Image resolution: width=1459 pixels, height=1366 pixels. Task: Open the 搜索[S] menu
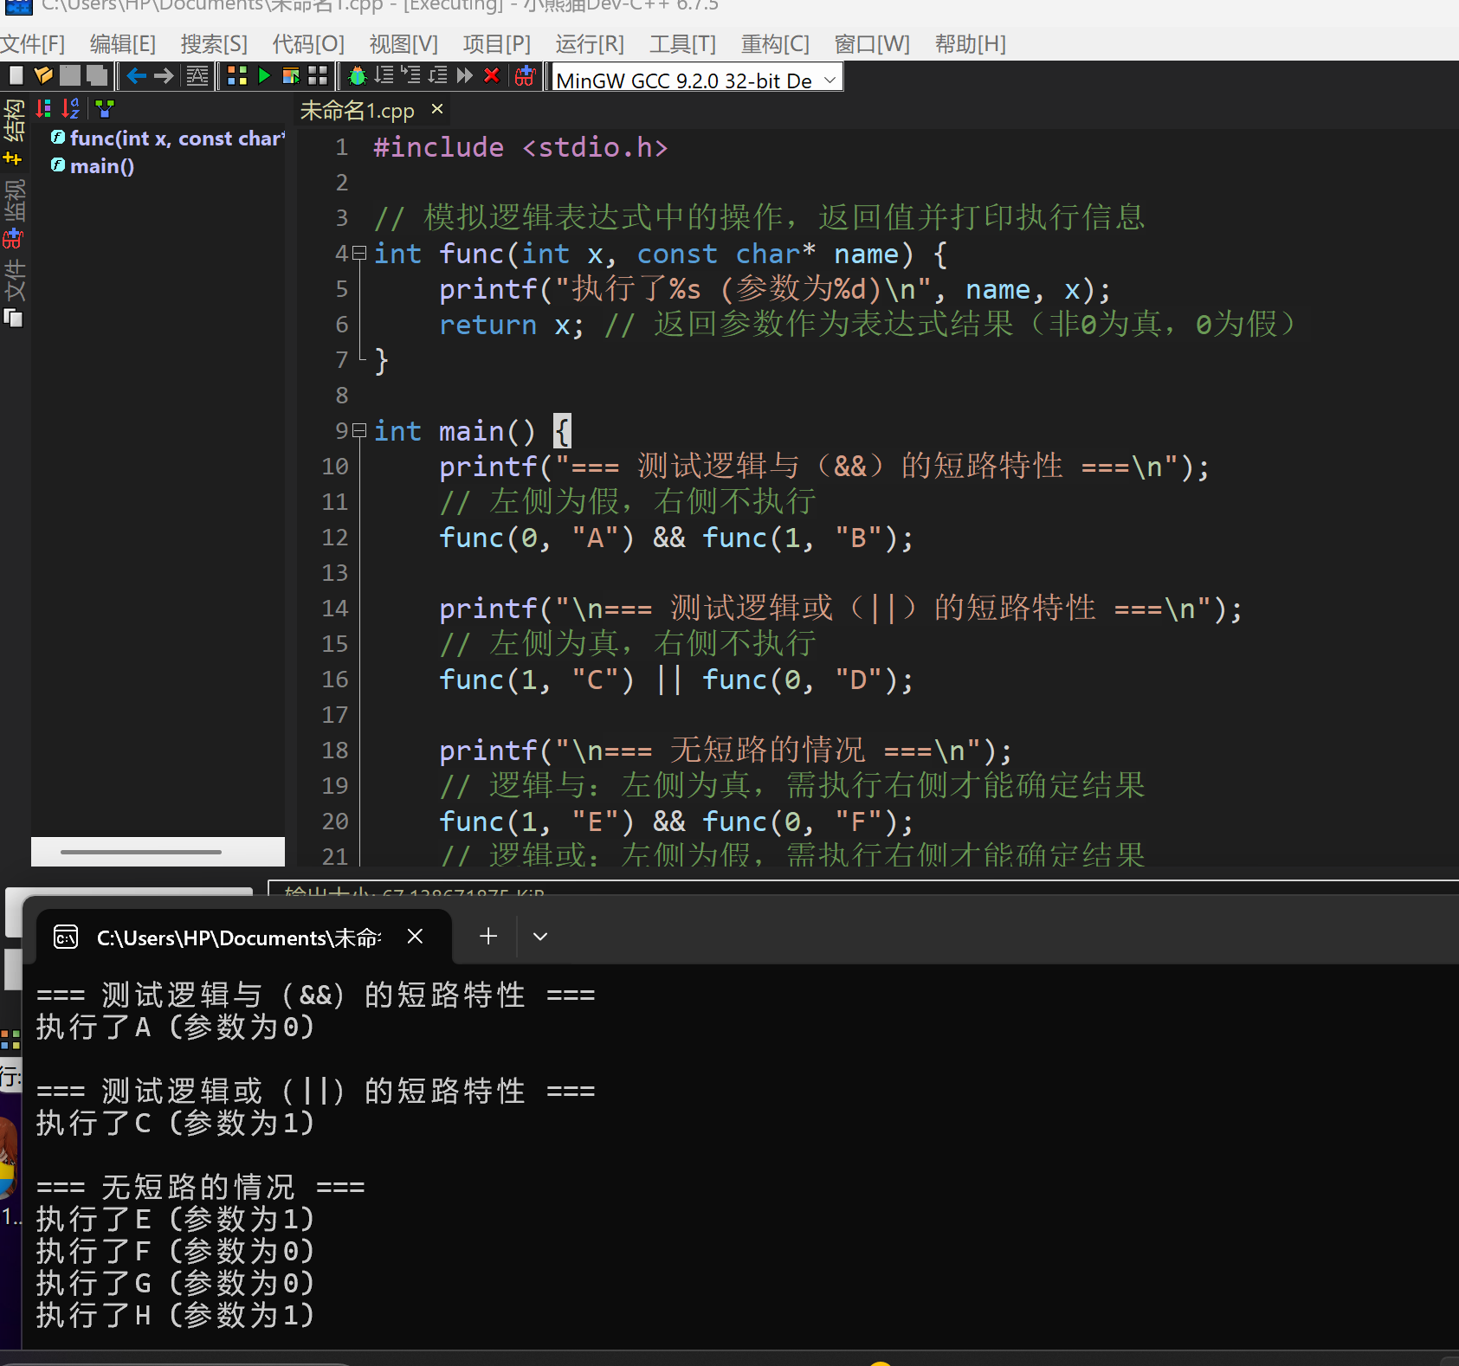(214, 43)
